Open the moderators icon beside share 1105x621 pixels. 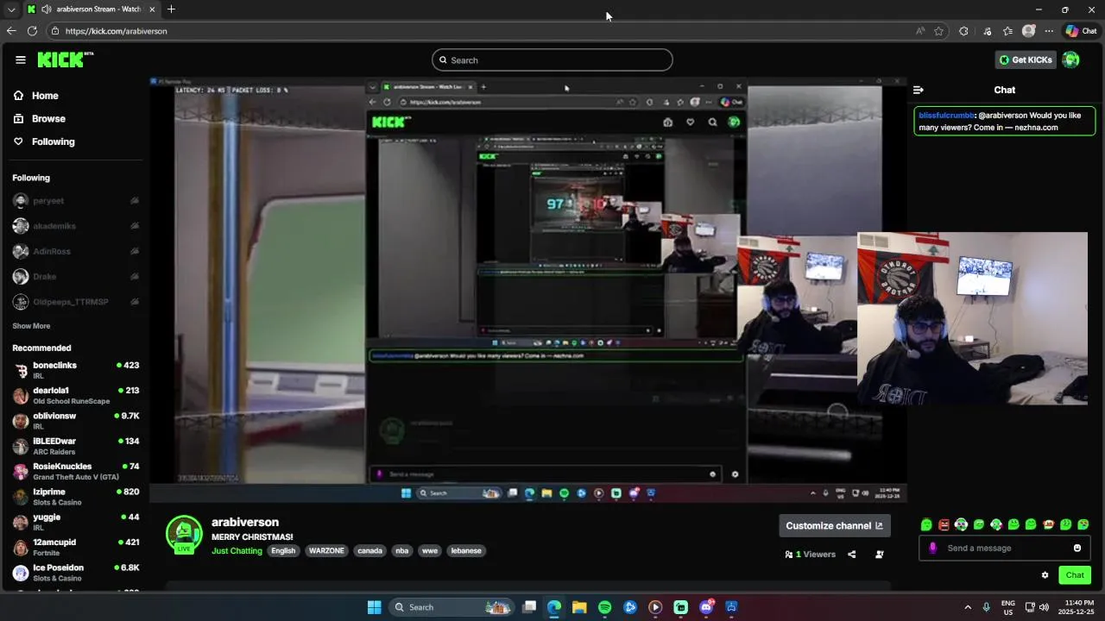879,555
